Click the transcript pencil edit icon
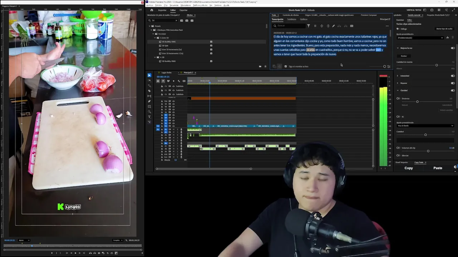458x257 pixels. tap(333, 26)
